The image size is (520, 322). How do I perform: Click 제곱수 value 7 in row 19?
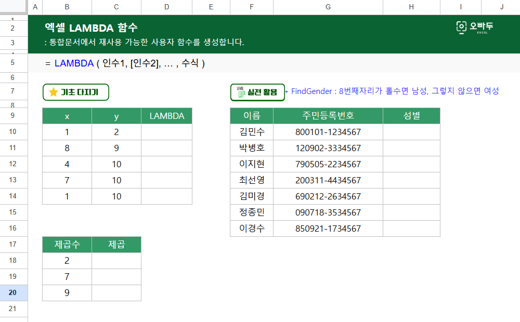click(x=67, y=277)
